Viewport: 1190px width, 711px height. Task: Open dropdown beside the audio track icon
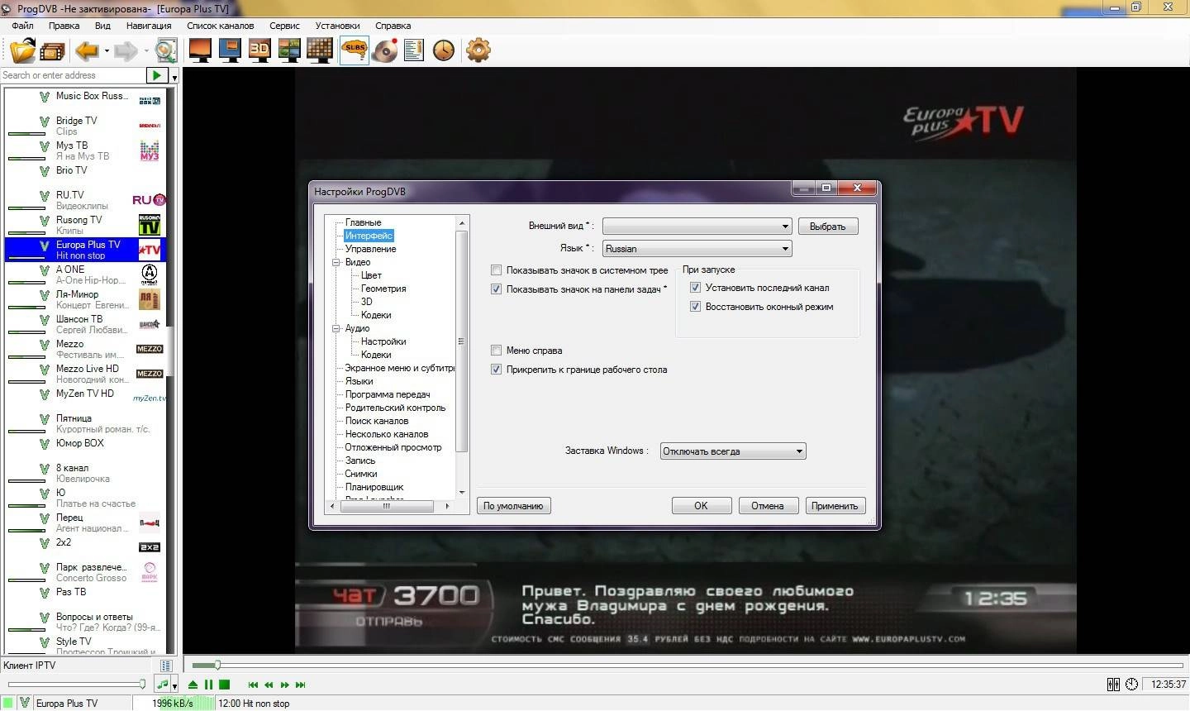(175, 686)
